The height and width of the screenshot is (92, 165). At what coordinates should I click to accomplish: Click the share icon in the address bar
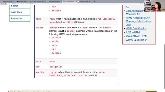point(143,4)
